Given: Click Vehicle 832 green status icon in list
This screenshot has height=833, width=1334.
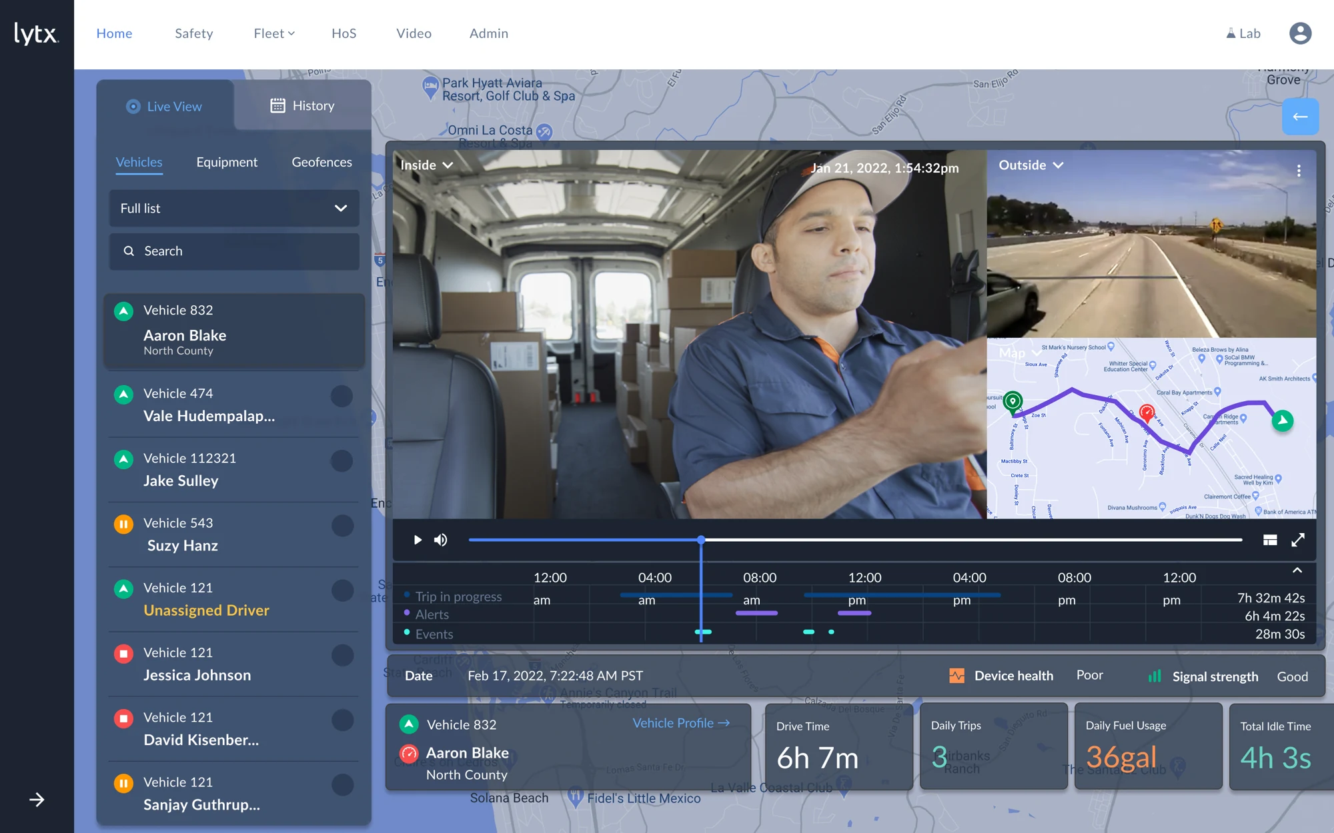Looking at the screenshot, I should 123,311.
